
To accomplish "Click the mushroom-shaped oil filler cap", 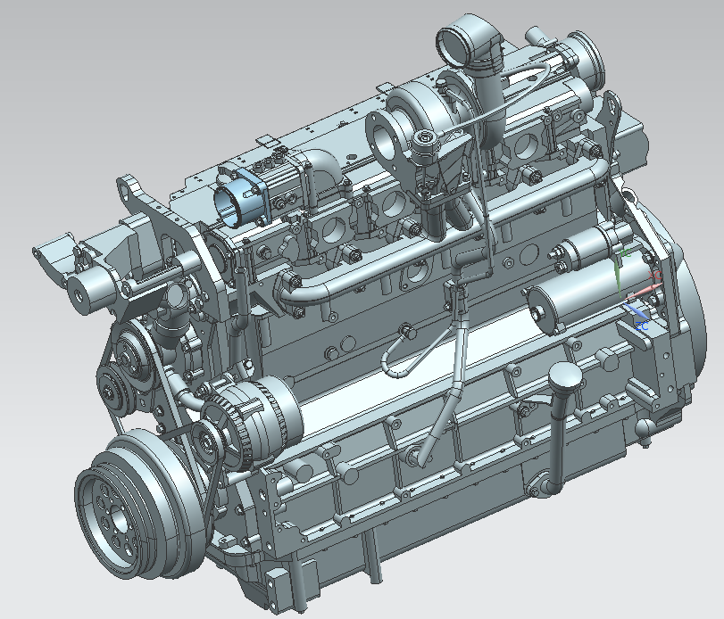I will click(x=566, y=376).
